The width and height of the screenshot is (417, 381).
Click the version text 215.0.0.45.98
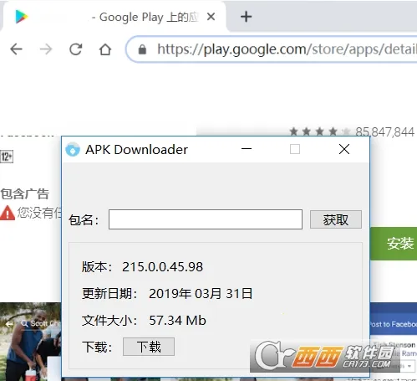coord(162,266)
